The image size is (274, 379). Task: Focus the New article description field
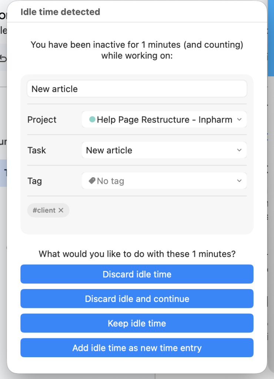tap(137, 89)
